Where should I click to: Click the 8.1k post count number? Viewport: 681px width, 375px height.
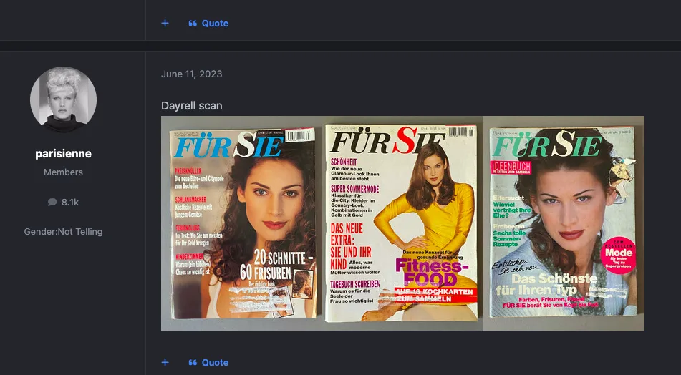70,203
